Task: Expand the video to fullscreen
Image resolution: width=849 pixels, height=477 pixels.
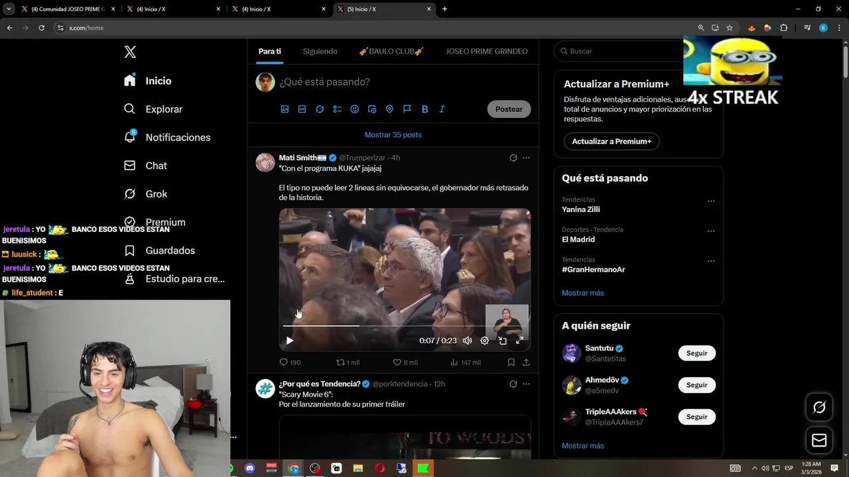Action: [520, 341]
